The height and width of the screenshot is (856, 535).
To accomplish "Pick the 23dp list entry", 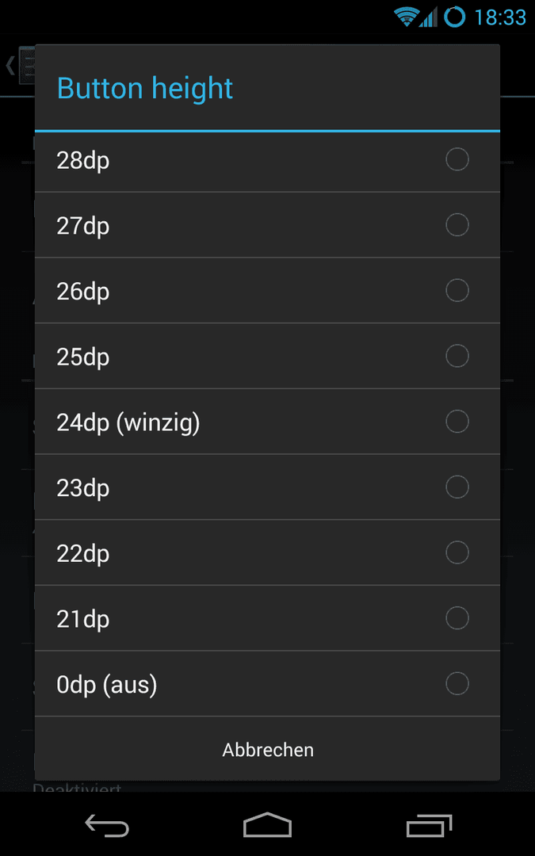I will (268, 487).
